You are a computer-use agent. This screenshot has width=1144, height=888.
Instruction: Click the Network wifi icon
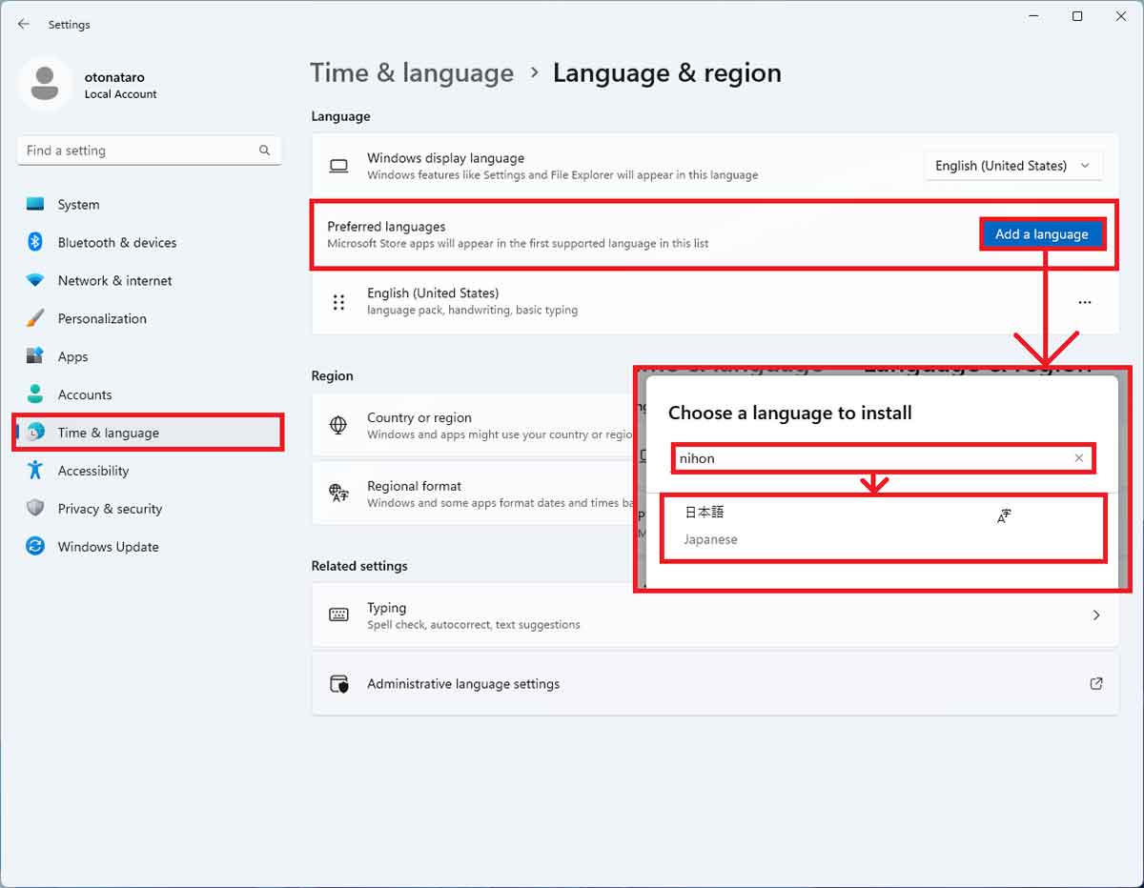[35, 280]
